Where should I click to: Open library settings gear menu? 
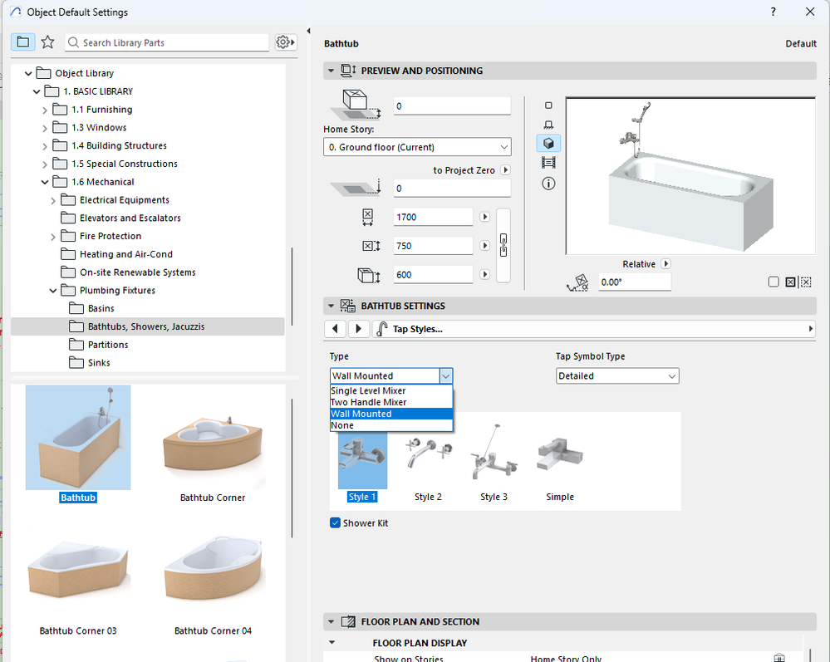coord(285,42)
